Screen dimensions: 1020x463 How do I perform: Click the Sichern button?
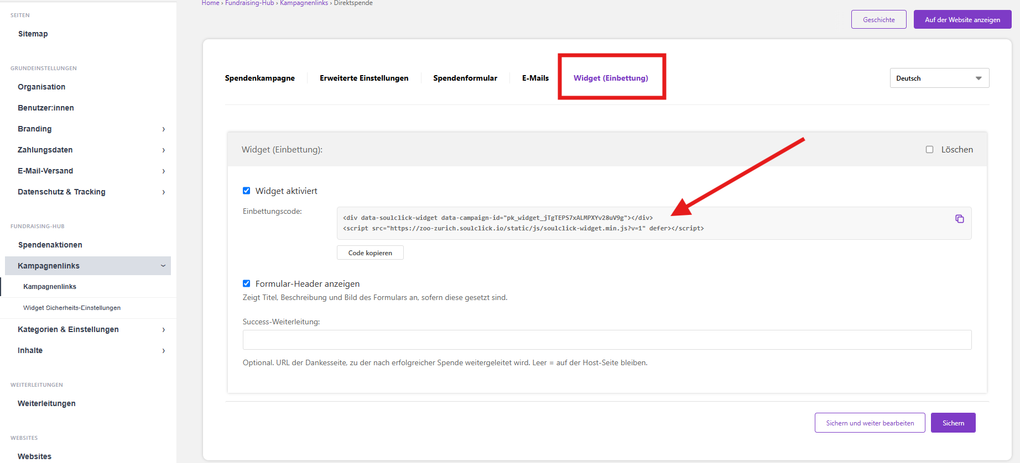click(x=953, y=423)
